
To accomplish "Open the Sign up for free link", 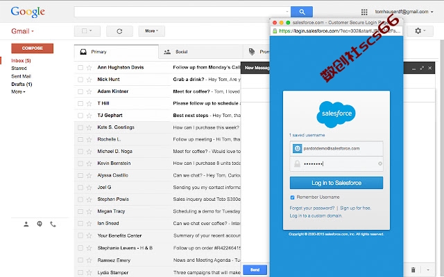I will tap(355, 208).
